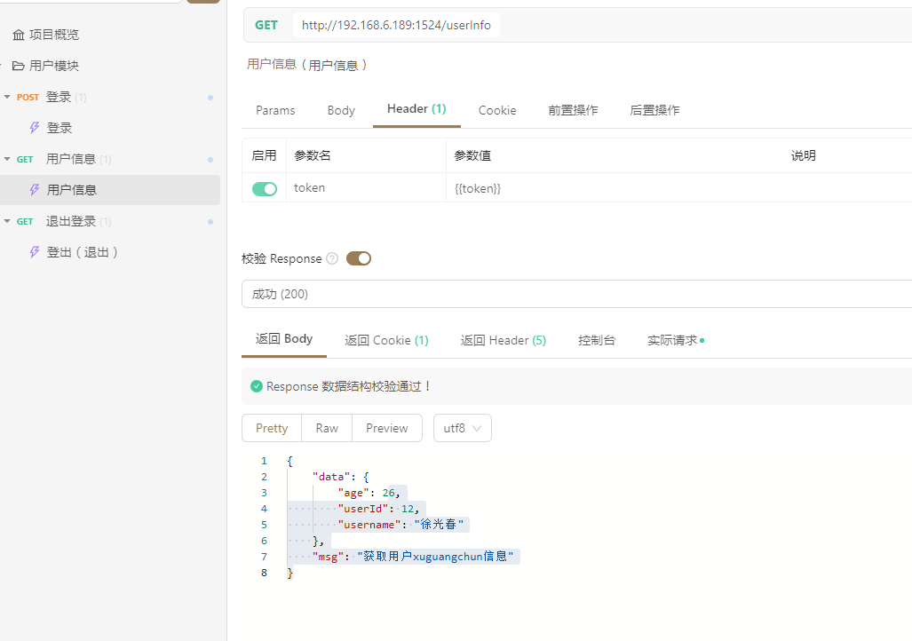Image resolution: width=912 pixels, height=641 pixels.
Task: Select the 登录 test case item
Action: [x=59, y=128]
